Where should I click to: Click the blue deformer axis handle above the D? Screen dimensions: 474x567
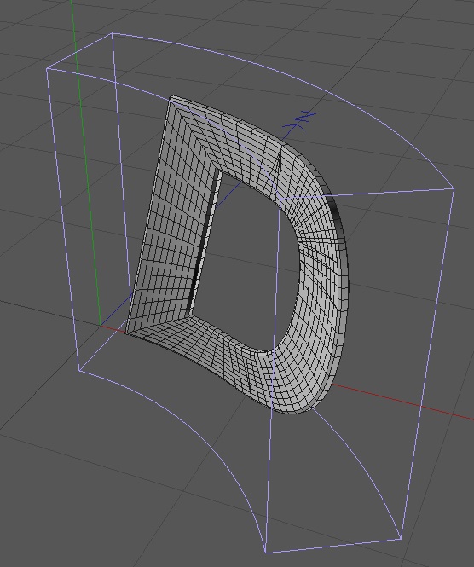pyautogui.click(x=299, y=120)
